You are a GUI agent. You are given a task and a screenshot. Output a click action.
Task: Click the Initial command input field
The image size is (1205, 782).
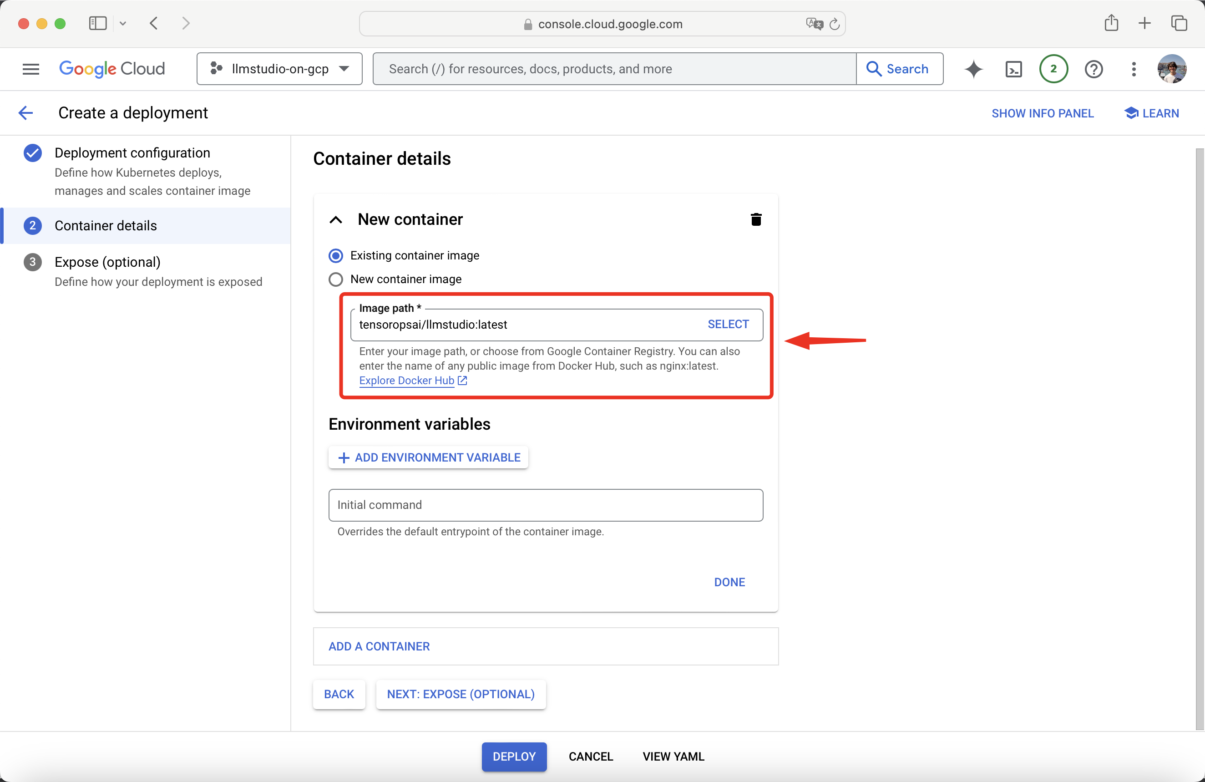pyautogui.click(x=545, y=505)
